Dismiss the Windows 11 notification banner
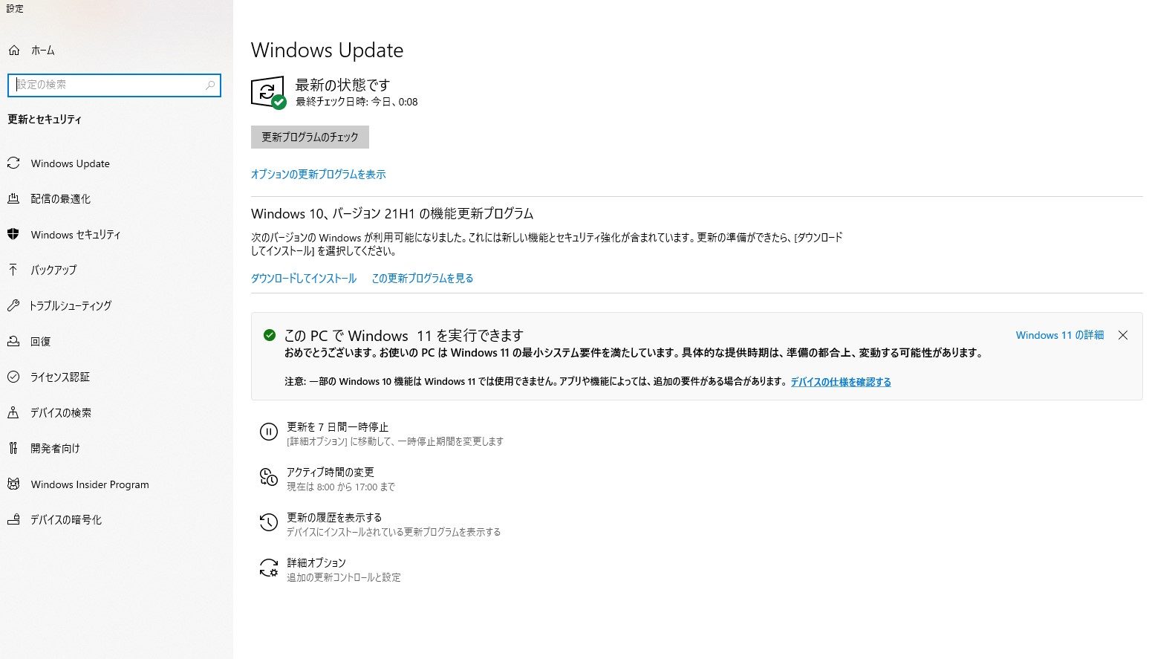Viewport: 1172px width, 659px height. click(1123, 335)
